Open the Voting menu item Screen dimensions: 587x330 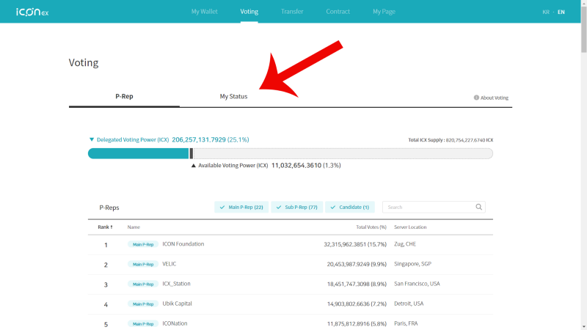(249, 12)
